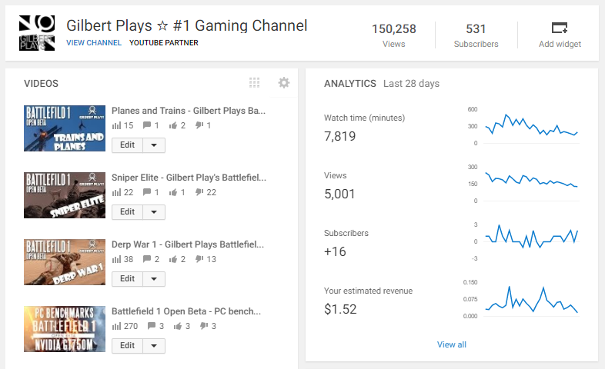This screenshot has height=369, width=605.
Task: Click likes thumb icon on Derp War 1
Action: pos(172,260)
